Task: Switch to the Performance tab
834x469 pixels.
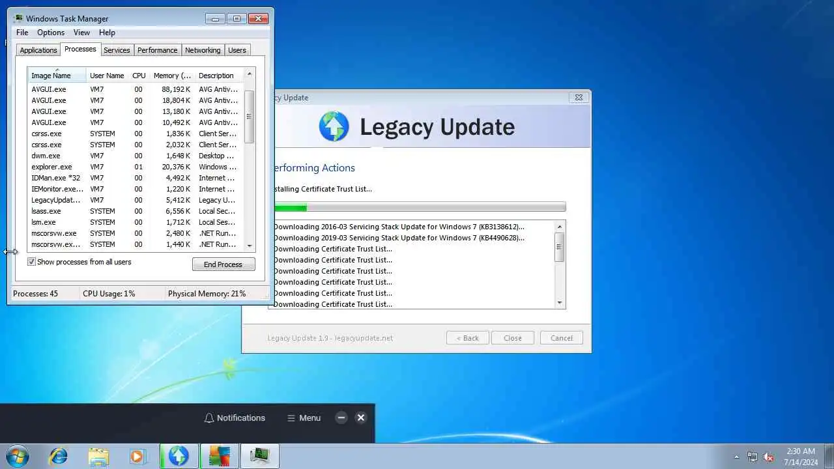Action: click(x=157, y=50)
